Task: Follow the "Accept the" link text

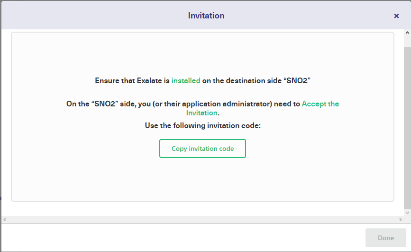Action: click(x=320, y=104)
